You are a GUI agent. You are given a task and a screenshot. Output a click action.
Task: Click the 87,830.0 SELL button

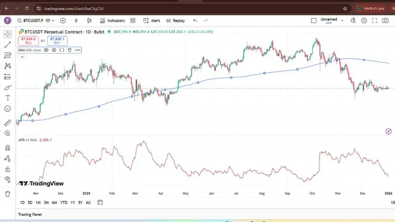click(x=28, y=41)
